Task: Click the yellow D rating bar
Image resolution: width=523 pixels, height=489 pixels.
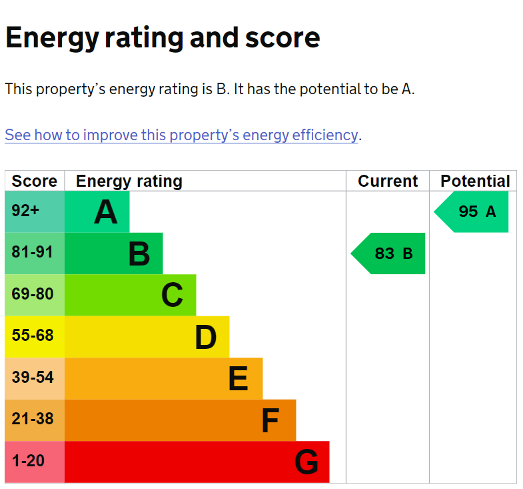Action: point(147,337)
